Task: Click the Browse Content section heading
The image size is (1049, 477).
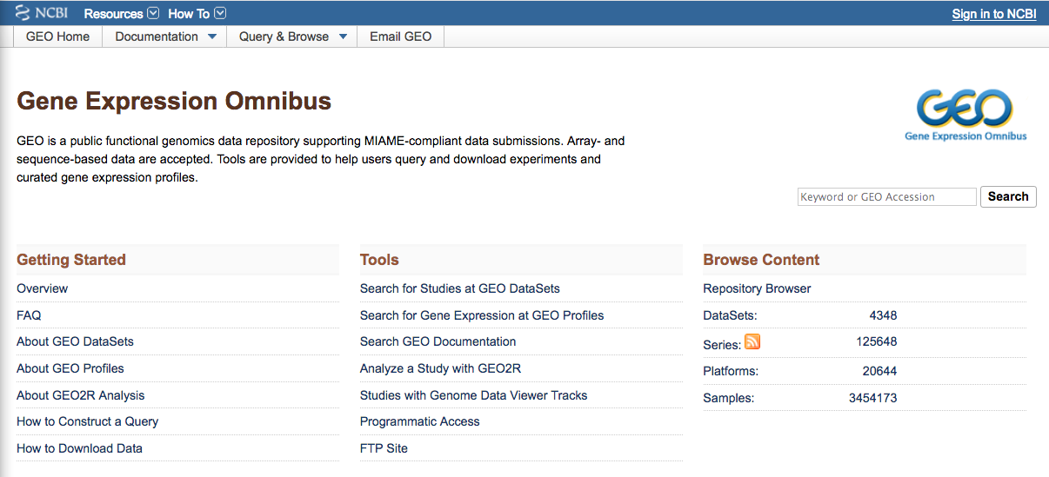Action: tap(761, 260)
